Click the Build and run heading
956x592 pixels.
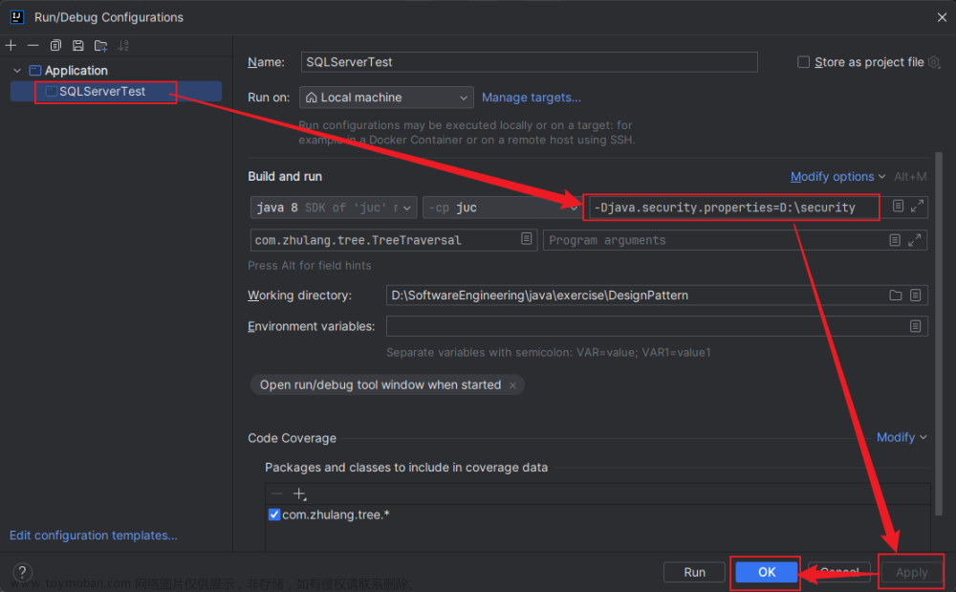click(285, 177)
